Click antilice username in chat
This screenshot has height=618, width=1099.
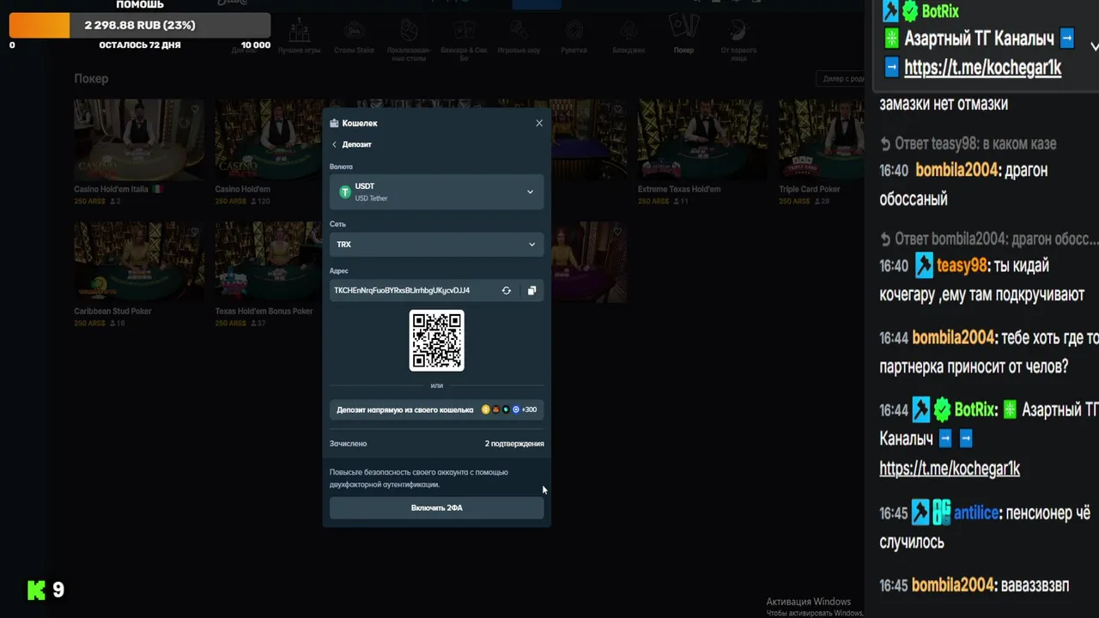(x=976, y=513)
